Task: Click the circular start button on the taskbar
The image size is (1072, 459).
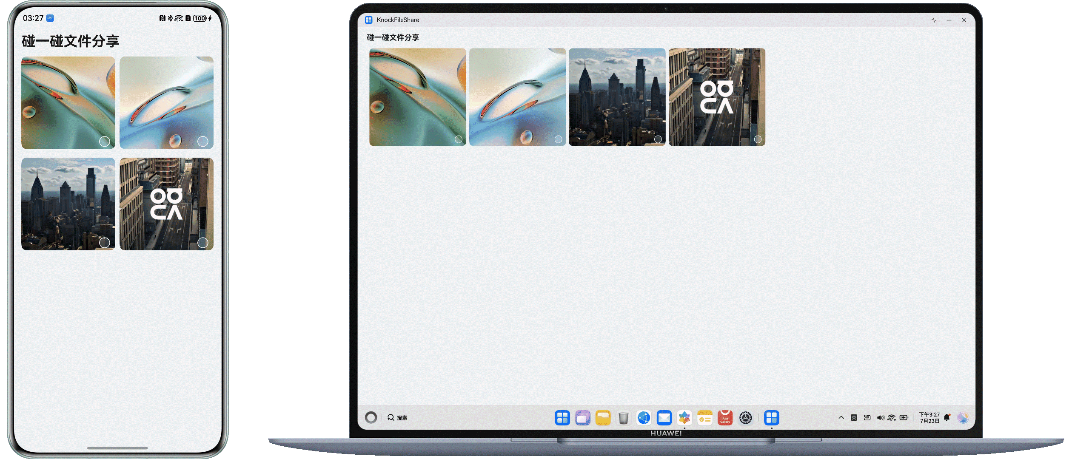Action: click(x=371, y=418)
